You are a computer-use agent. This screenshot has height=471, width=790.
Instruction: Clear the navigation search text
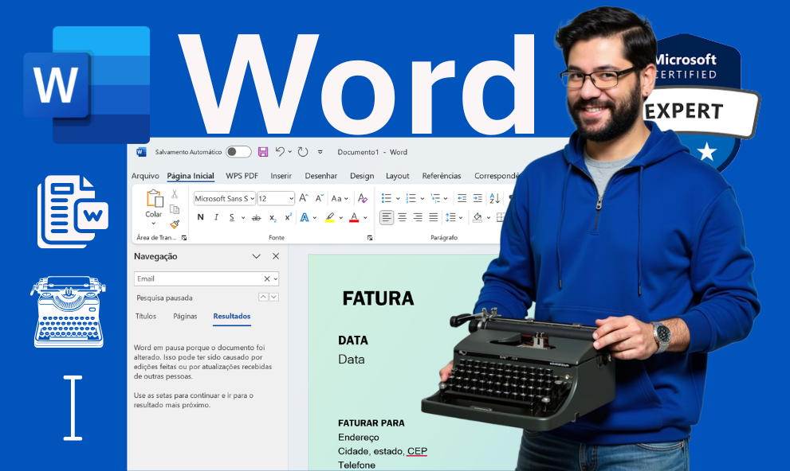click(x=267, y=278)
